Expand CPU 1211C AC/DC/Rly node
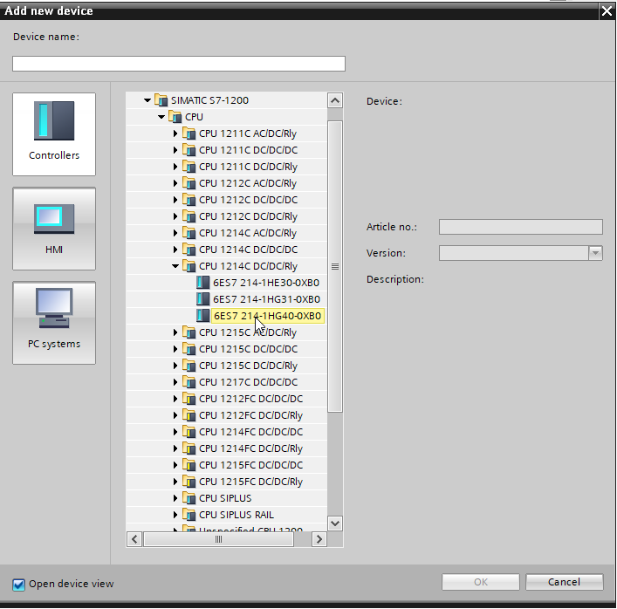The width and height of the screenshot is (617, 609). tap(175, 133)
